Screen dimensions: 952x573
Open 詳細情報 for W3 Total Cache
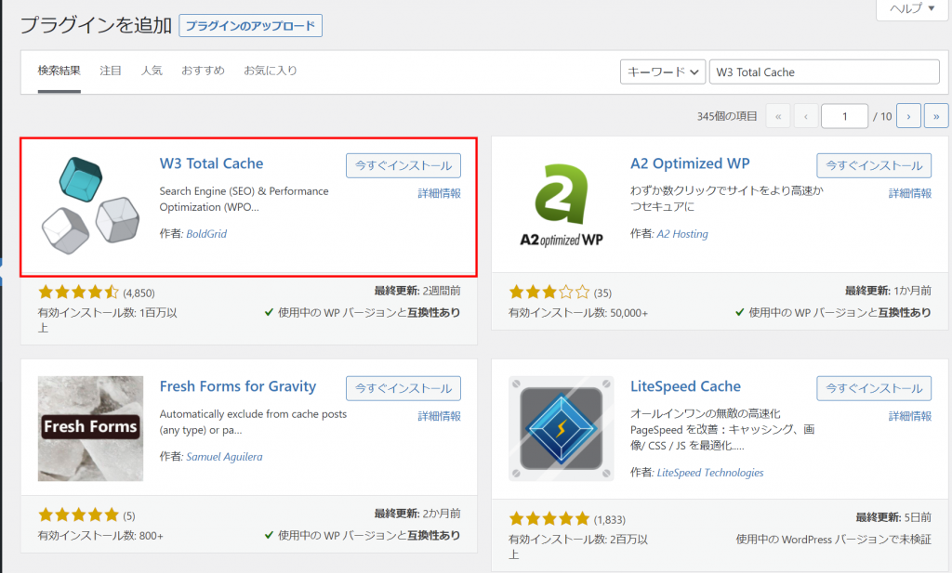point(439,193)
